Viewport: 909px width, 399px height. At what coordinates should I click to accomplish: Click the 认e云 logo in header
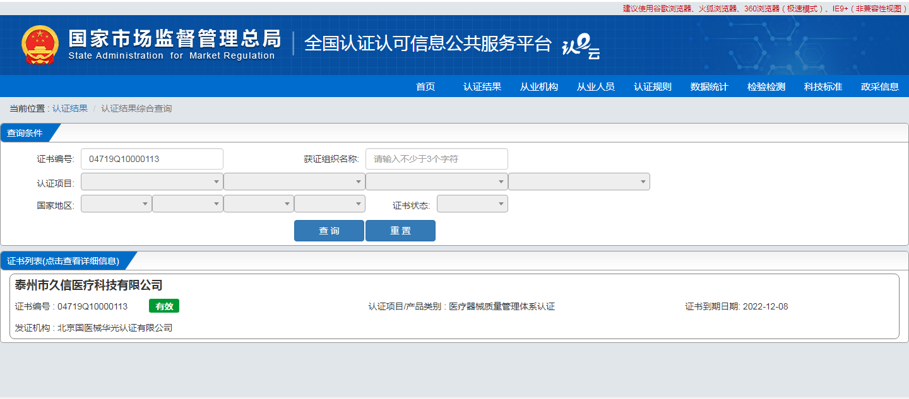click(581, 45)
